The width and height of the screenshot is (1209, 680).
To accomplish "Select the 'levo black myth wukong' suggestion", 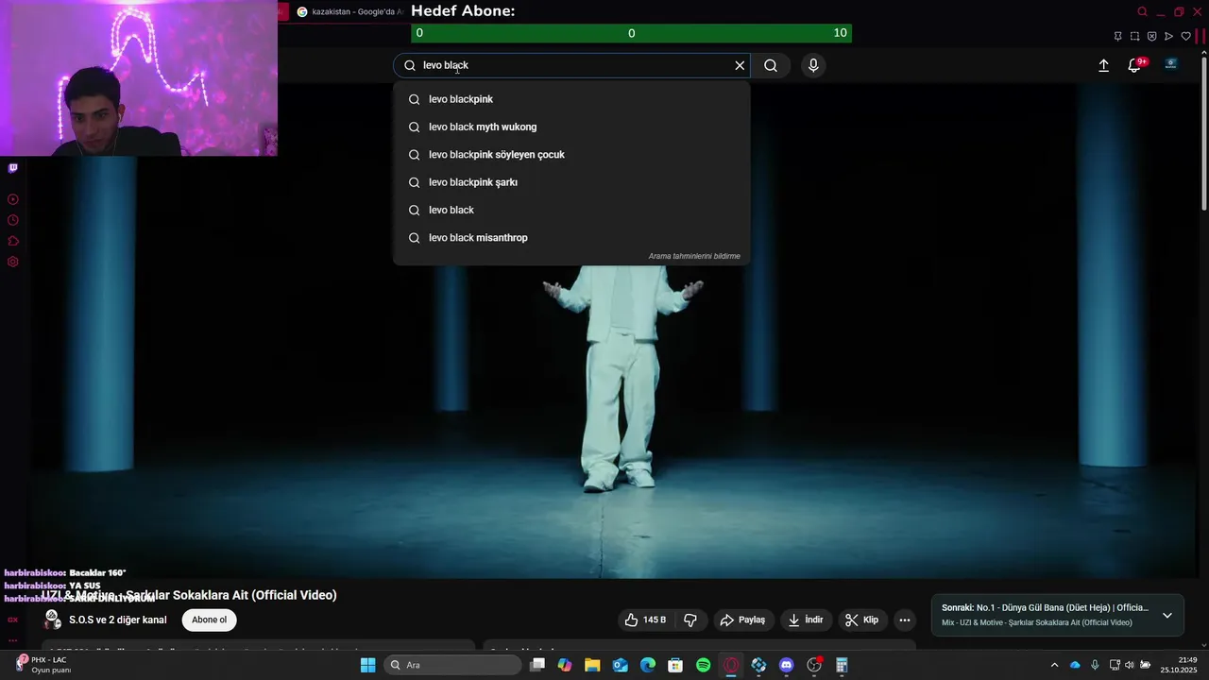I will pos(571,127).
